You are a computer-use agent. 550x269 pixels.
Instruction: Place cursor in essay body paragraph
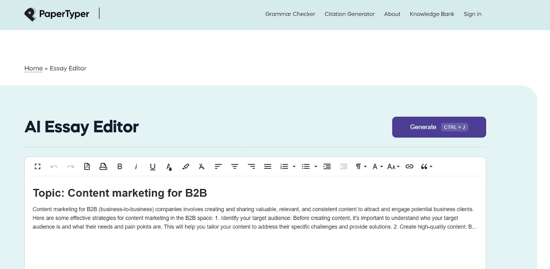(x=254, y=218)
